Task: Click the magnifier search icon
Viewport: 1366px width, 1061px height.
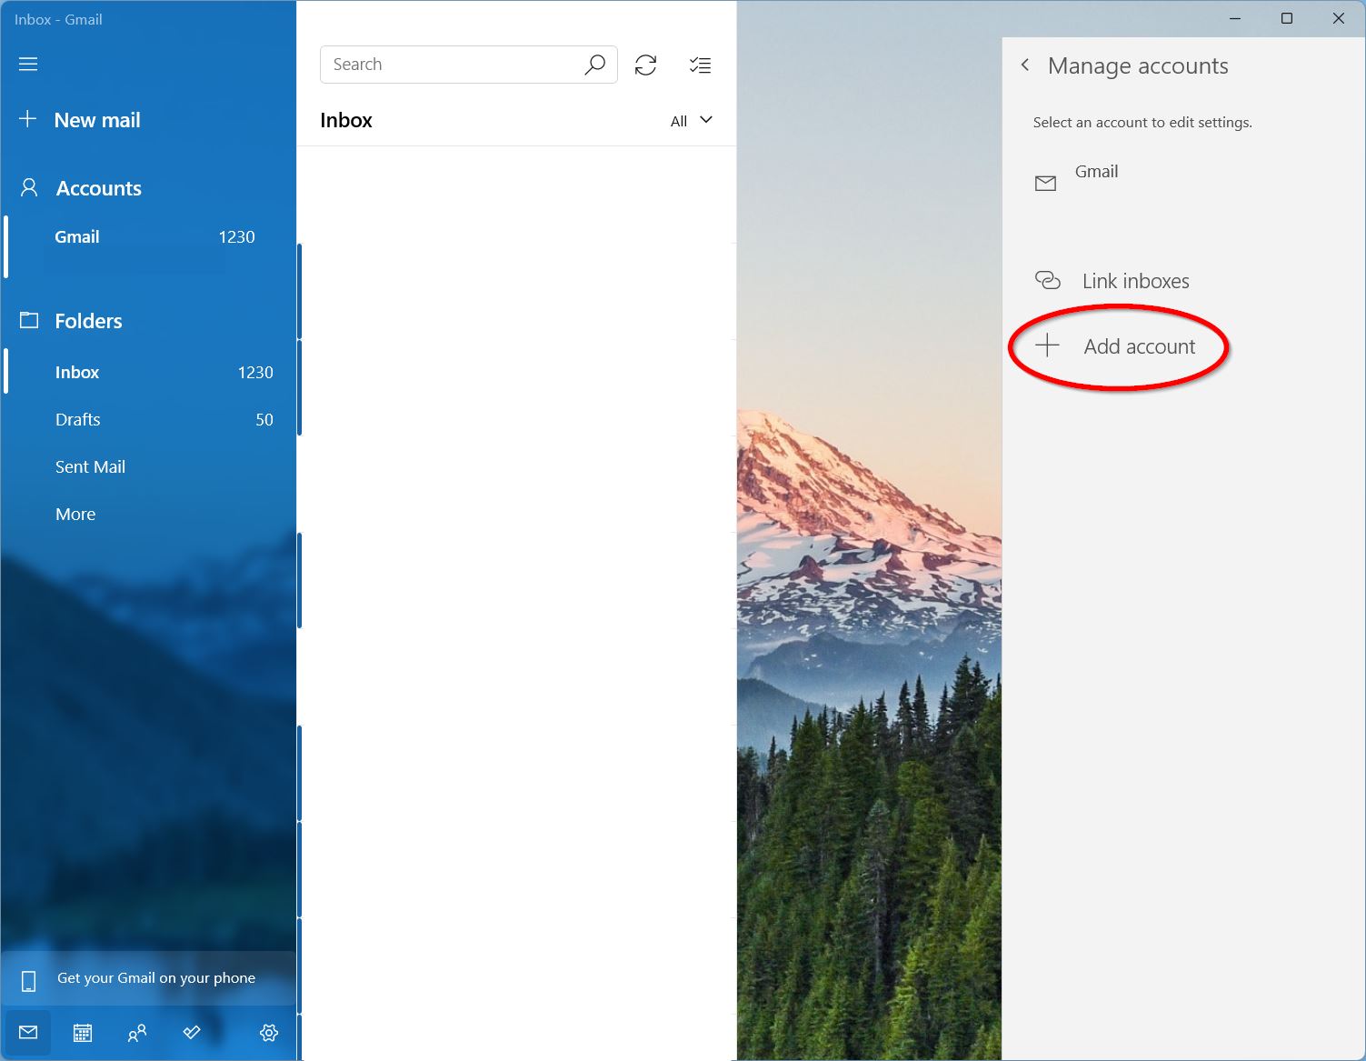Action: [594, 65]
